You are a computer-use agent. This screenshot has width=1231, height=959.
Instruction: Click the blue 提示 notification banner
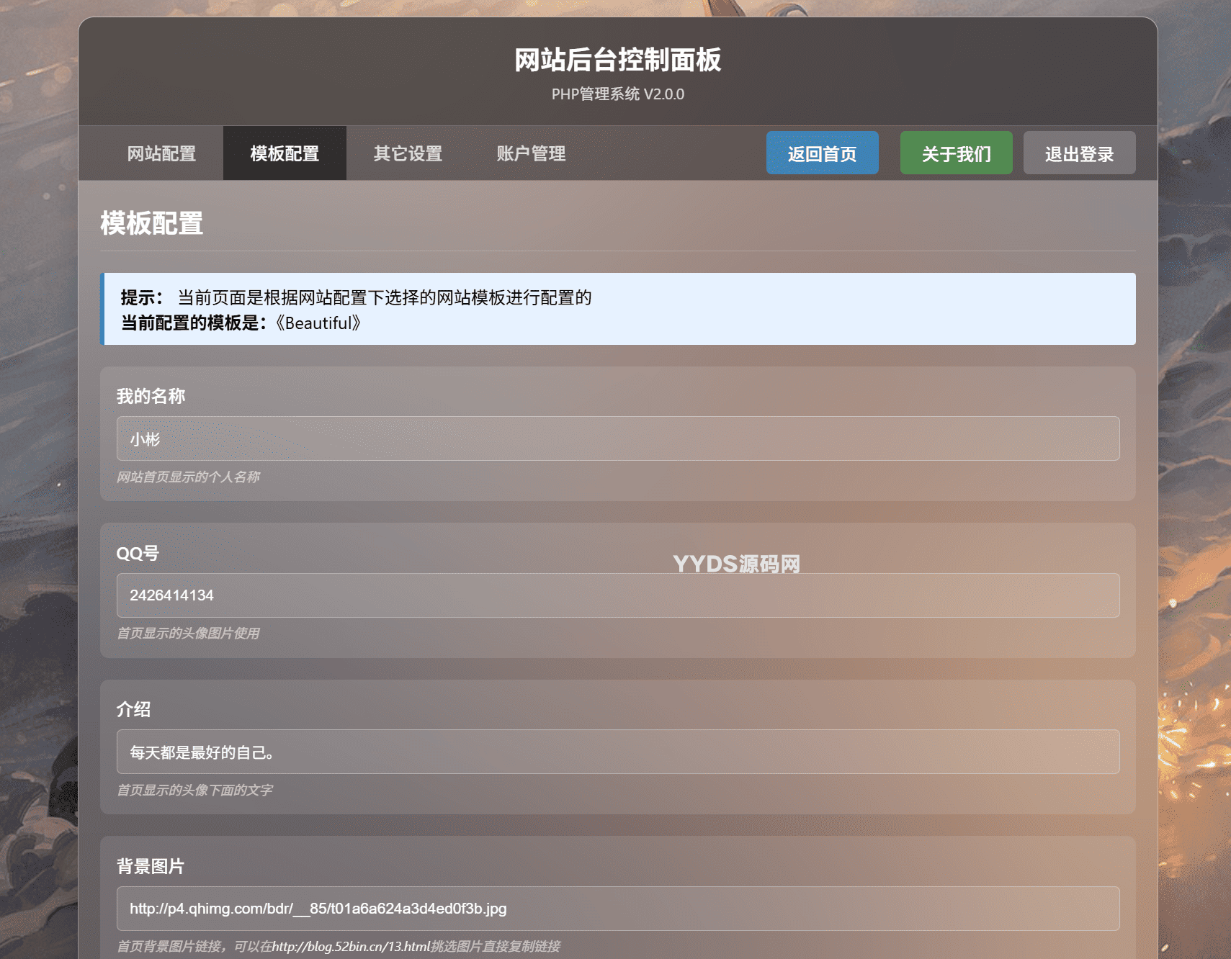(618, 309)
